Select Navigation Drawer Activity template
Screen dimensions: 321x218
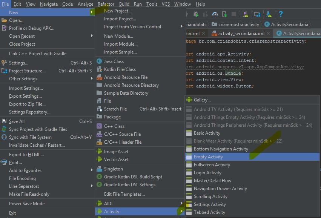(x=252, y=189)
